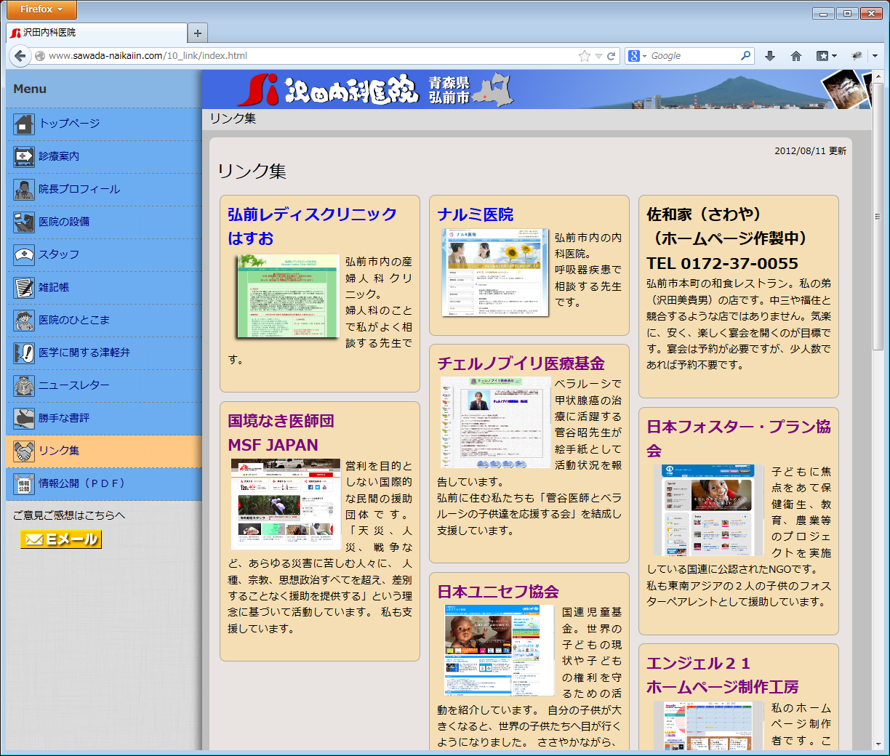Image resolution: width=890 pixels, height=756 pixels.
Task: Select the 沢田内科医院 browser tab
Action: click(97, 33)
